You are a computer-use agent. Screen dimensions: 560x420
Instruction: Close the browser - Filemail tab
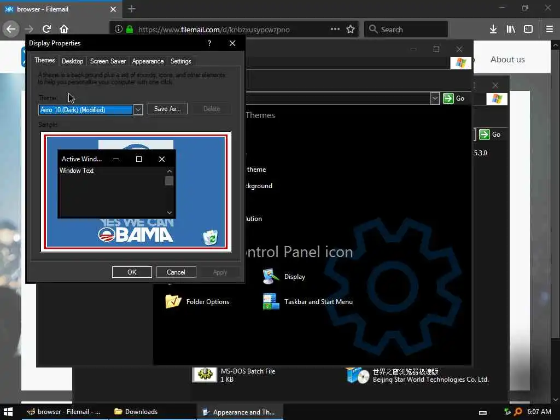coord(113,9)
